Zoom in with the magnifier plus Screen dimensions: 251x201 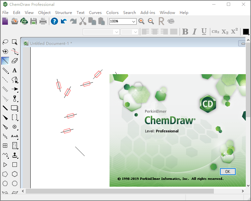point(141,21)
